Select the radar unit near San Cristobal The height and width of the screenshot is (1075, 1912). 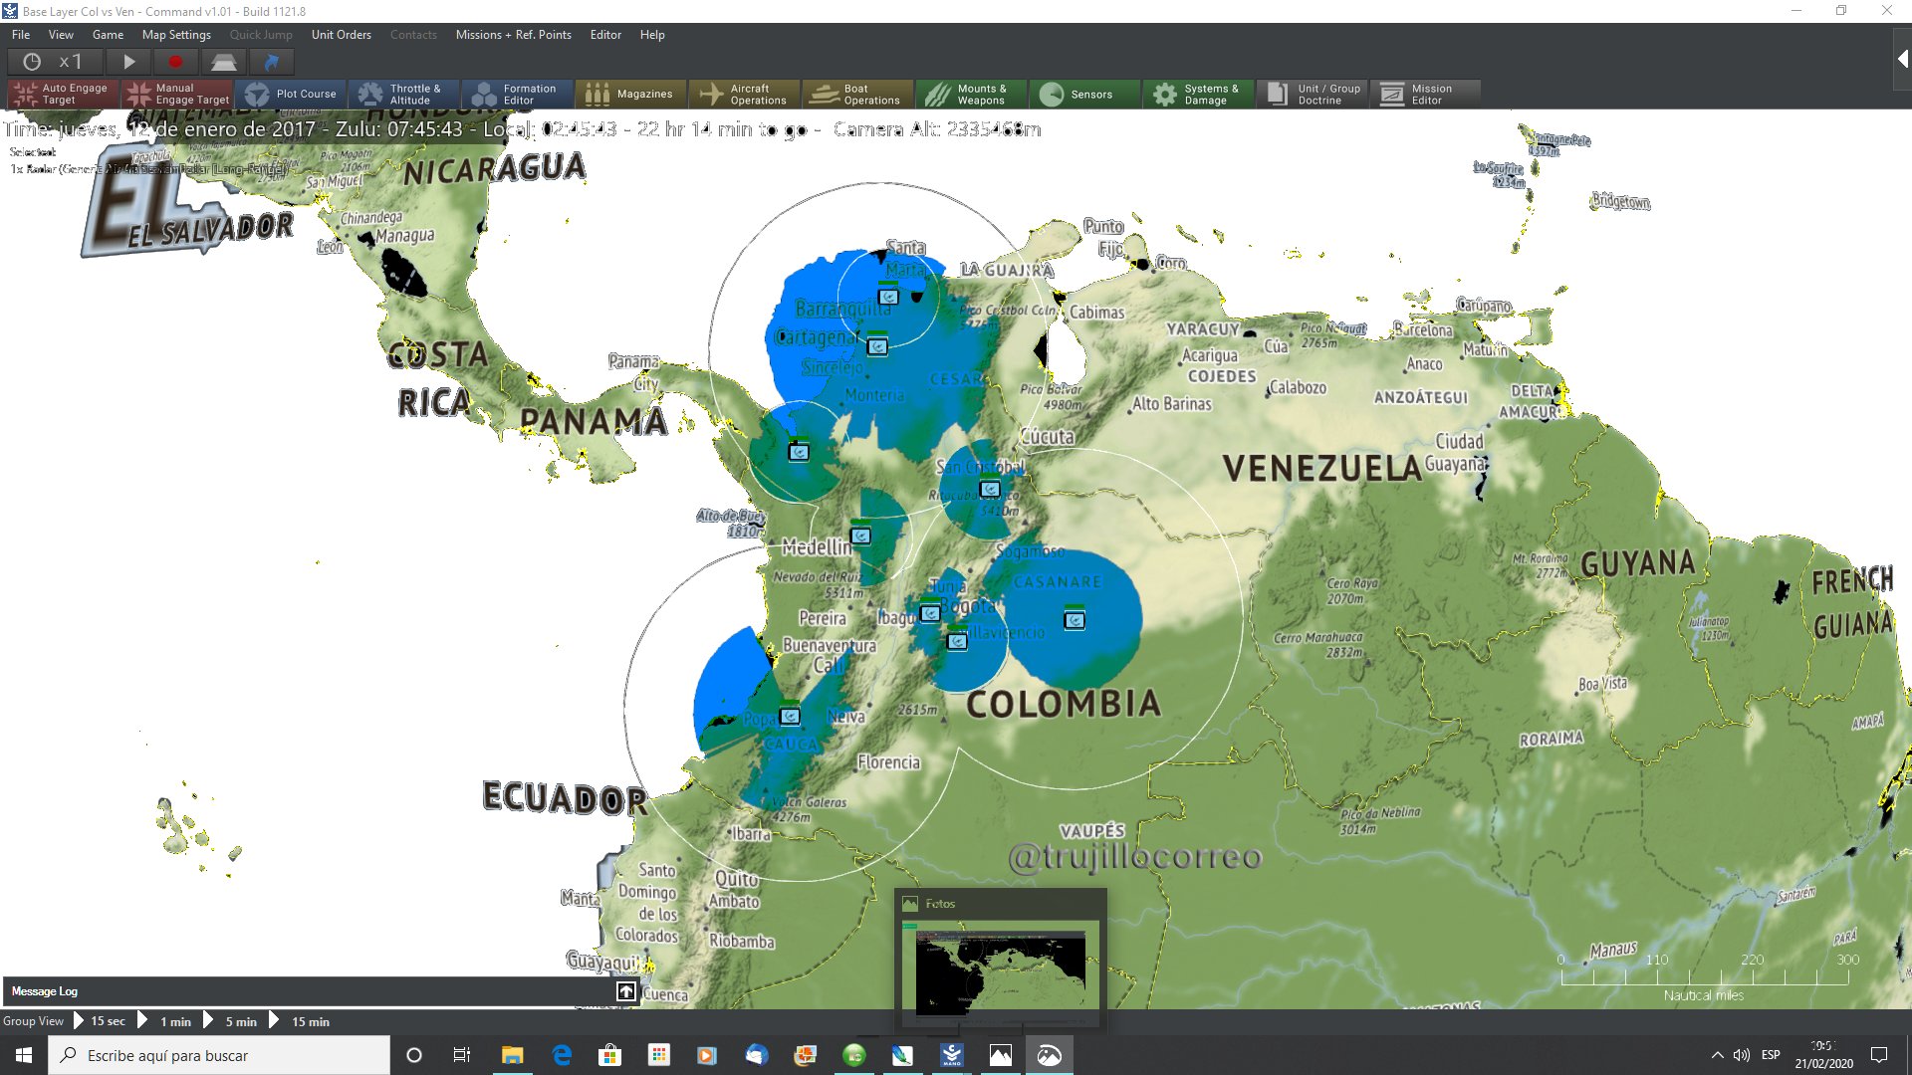click(989, 488)
